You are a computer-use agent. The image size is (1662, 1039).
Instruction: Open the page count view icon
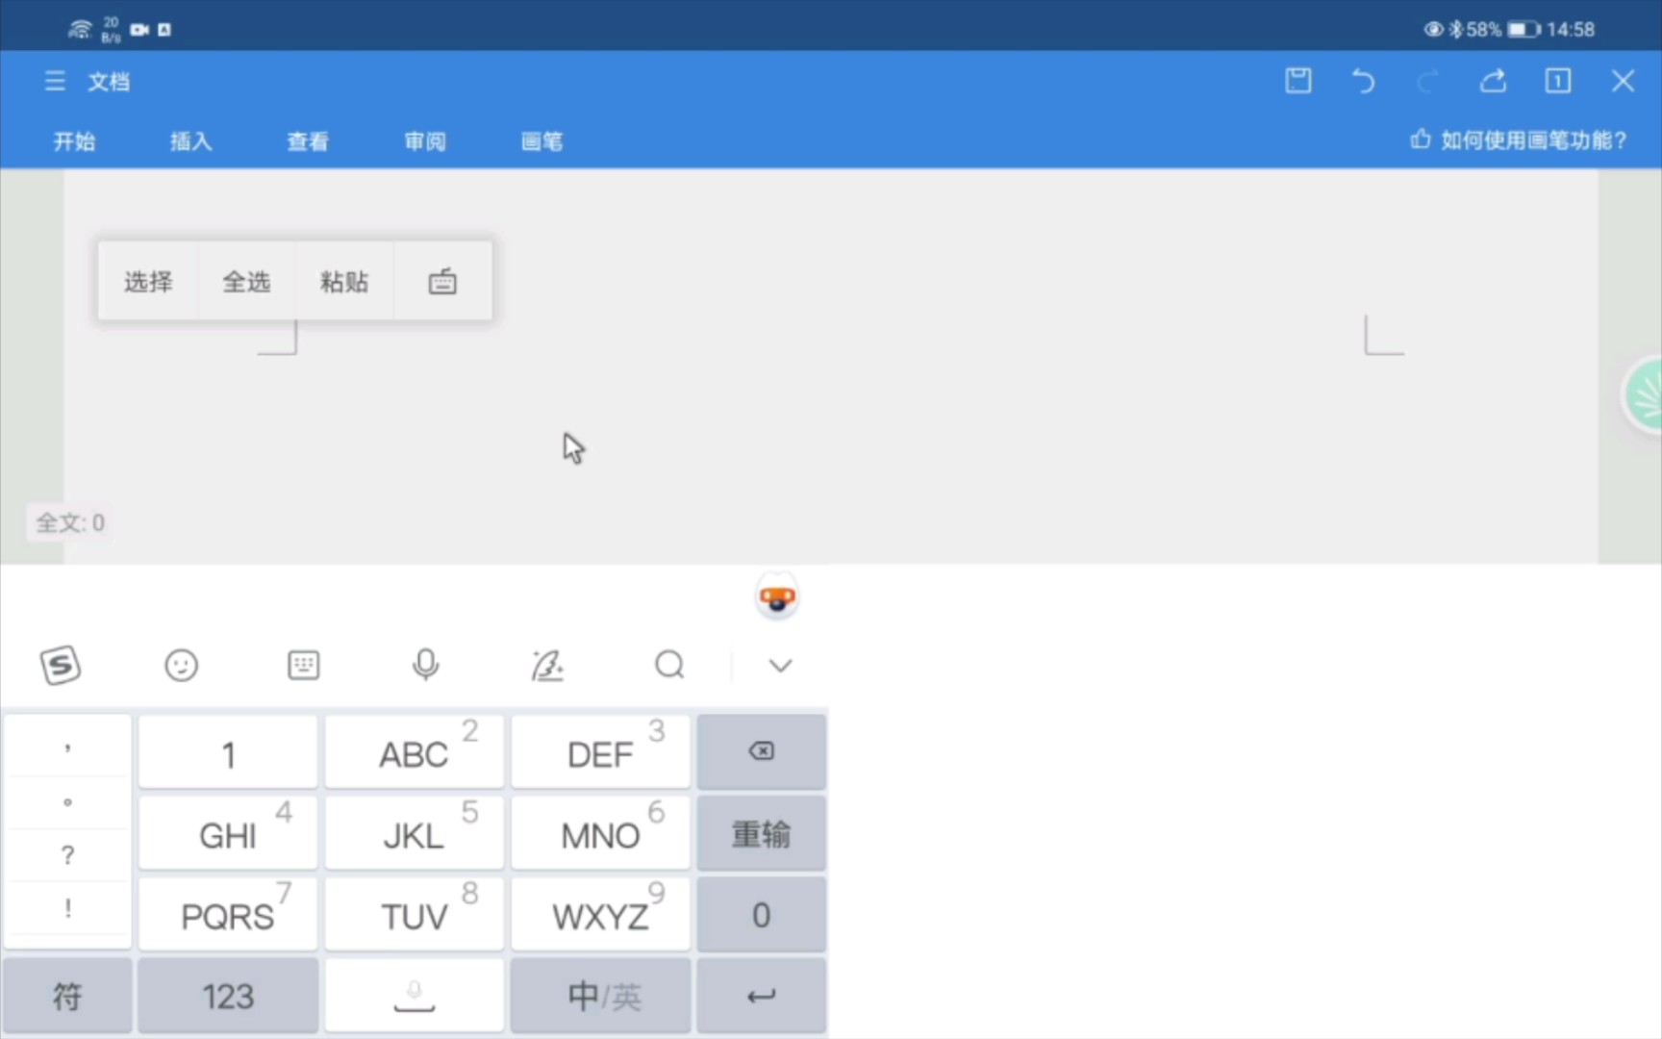pos(1558,81)
